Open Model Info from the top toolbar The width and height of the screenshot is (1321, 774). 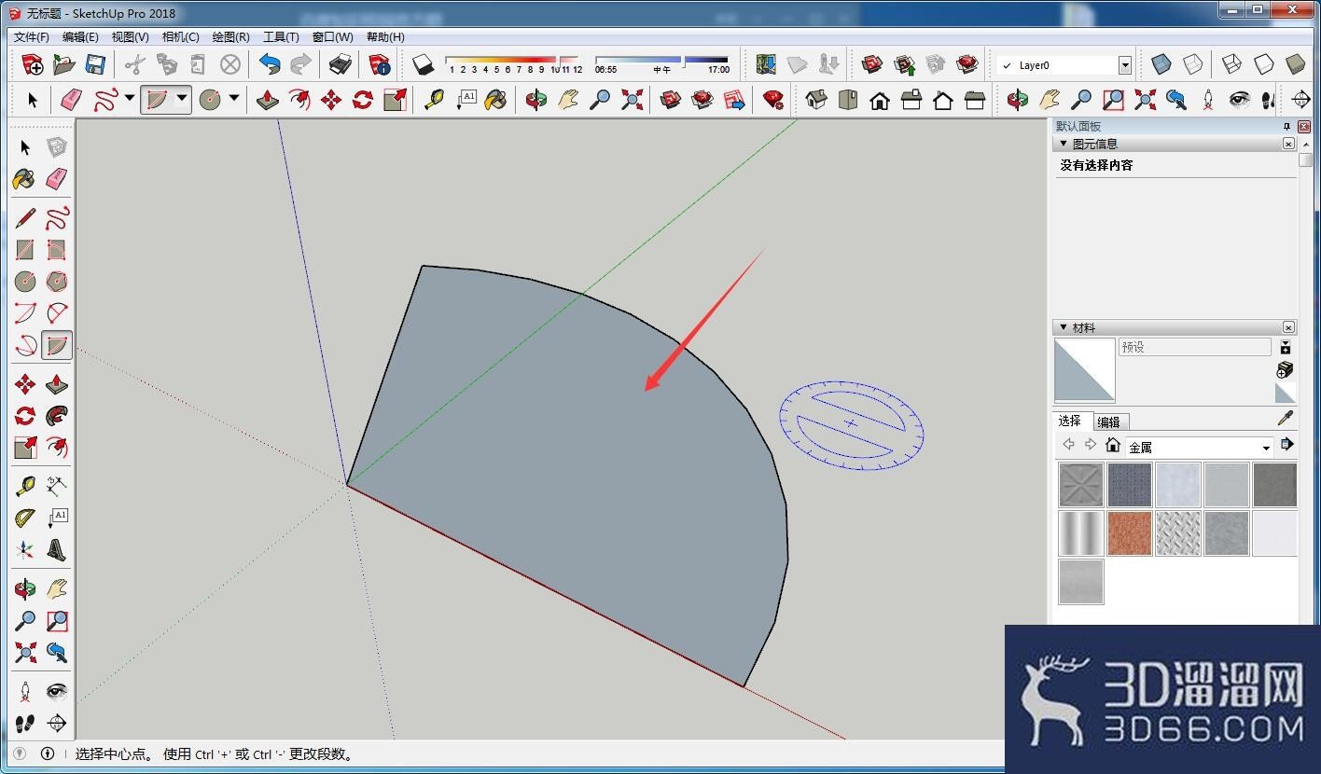tap(380, 64)
